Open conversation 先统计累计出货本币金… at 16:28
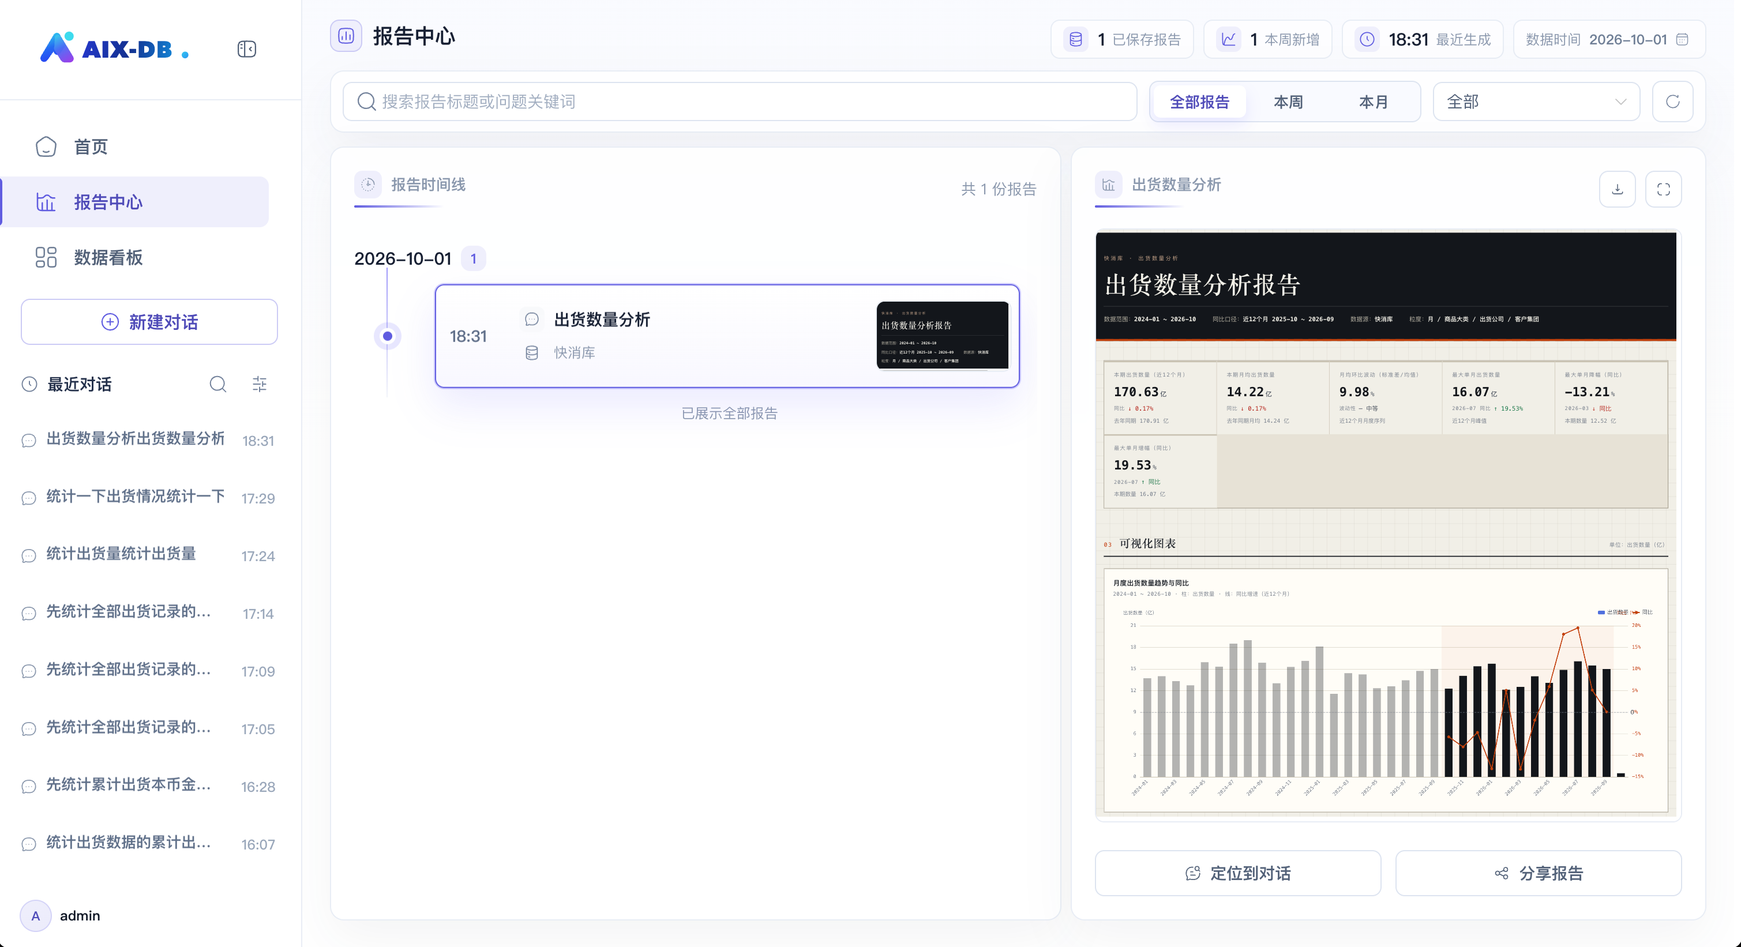The image size is (1741, 947). coord(149,787)
